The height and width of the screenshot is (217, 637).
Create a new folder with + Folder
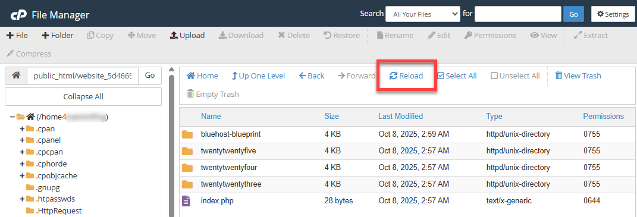click(57, 35)
